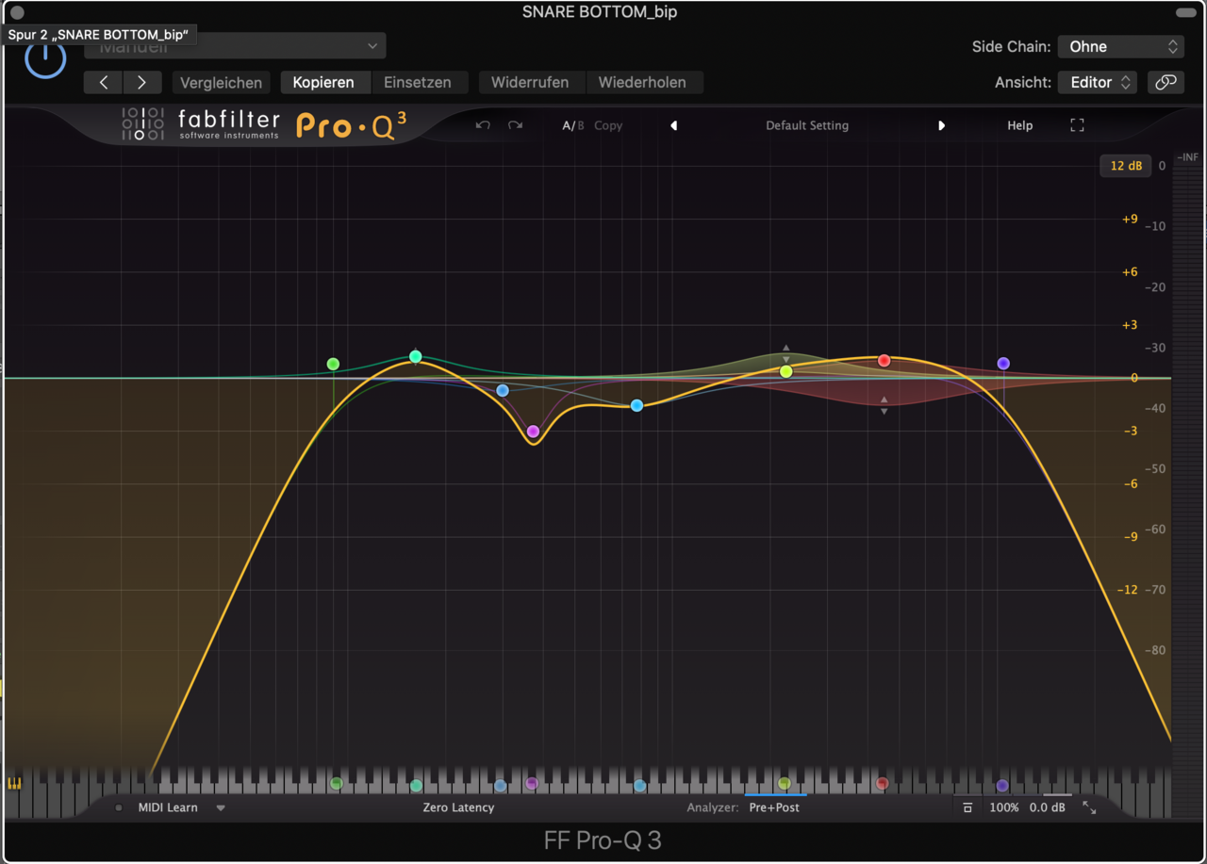This screenshot has width=1207, height=864.
Task: Click the FabFilter redo arrow icon
Action: [515, 125]
